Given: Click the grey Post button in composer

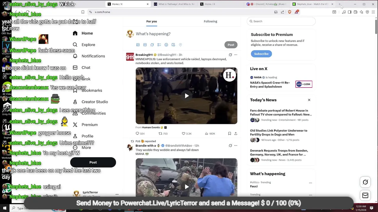Looking at the screenshot, I should [x=231, y=45].
